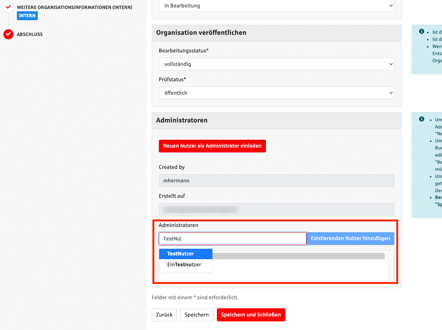Viewport: 442px width, 330px height.
Task: Click the info icon in the Administratoren hint box
Action: coord(421,119)
